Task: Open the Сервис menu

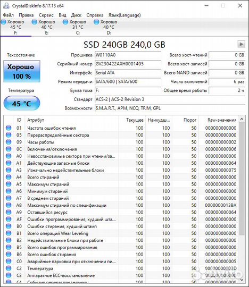Action: pyautogui.click(x=46, y=15)
